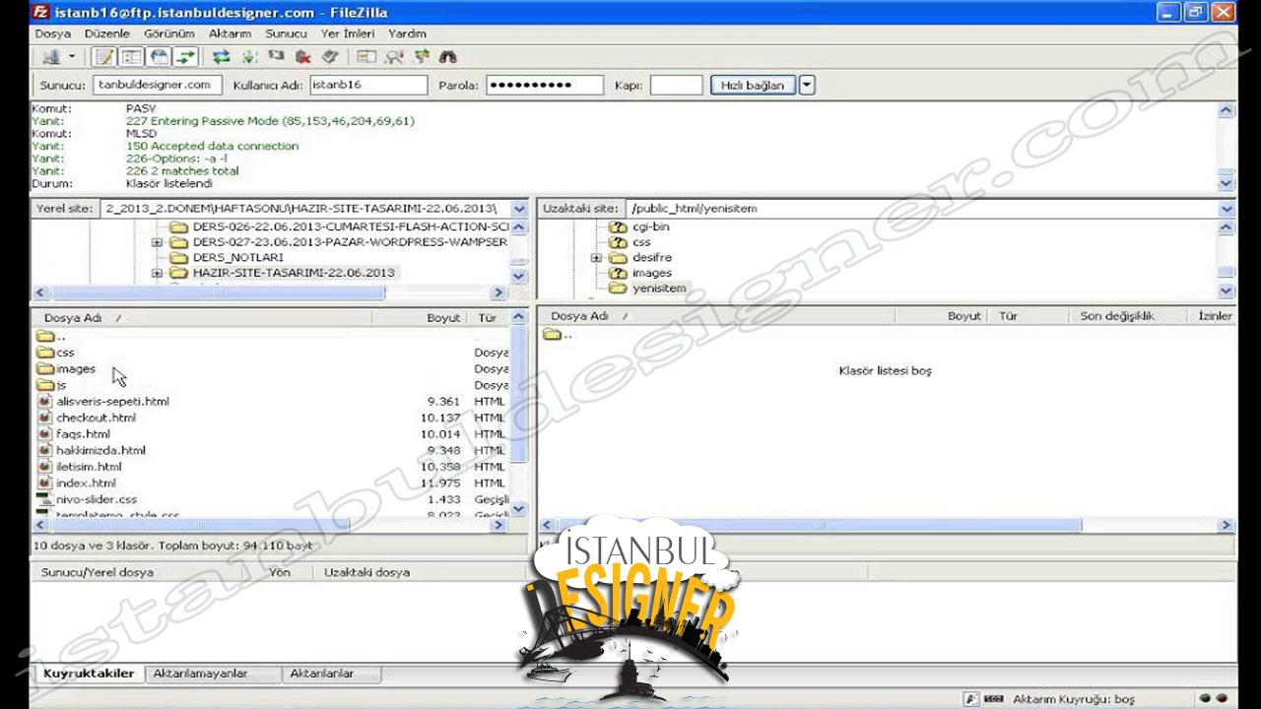Select iletisim.html file
The height and width of the screenshot is (709, 1261).
pyautogui.click(x=89, y=467)
